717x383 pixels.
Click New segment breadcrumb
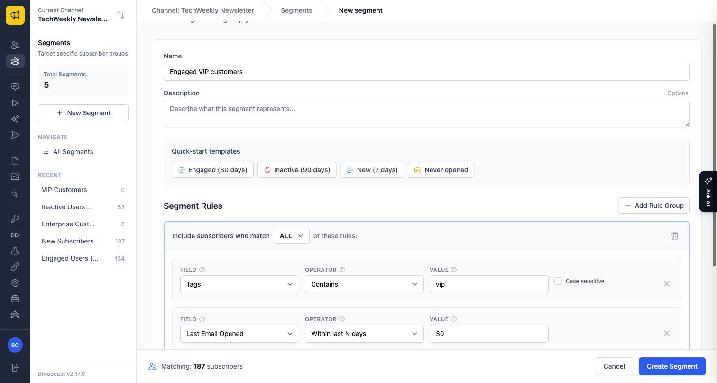[x=360, y=10]
